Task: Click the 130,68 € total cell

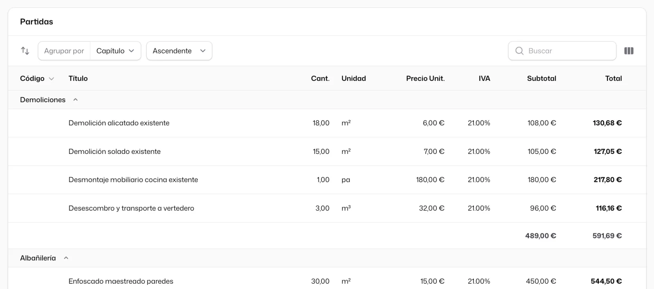Action: pos(607,123)
